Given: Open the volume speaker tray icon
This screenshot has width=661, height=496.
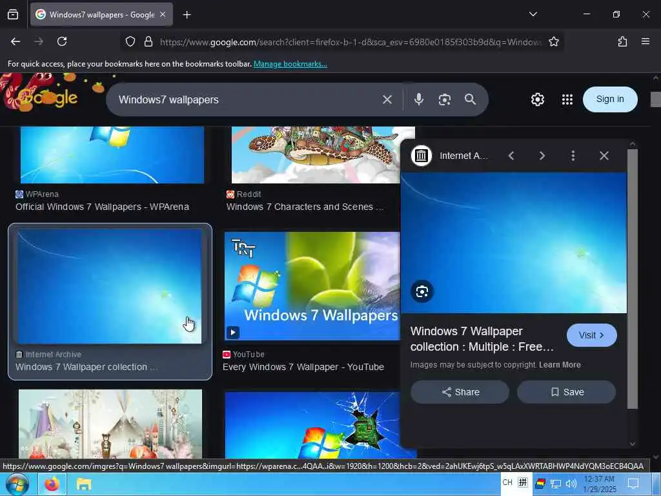Looking at the screenshot, I should coord(571,484).
